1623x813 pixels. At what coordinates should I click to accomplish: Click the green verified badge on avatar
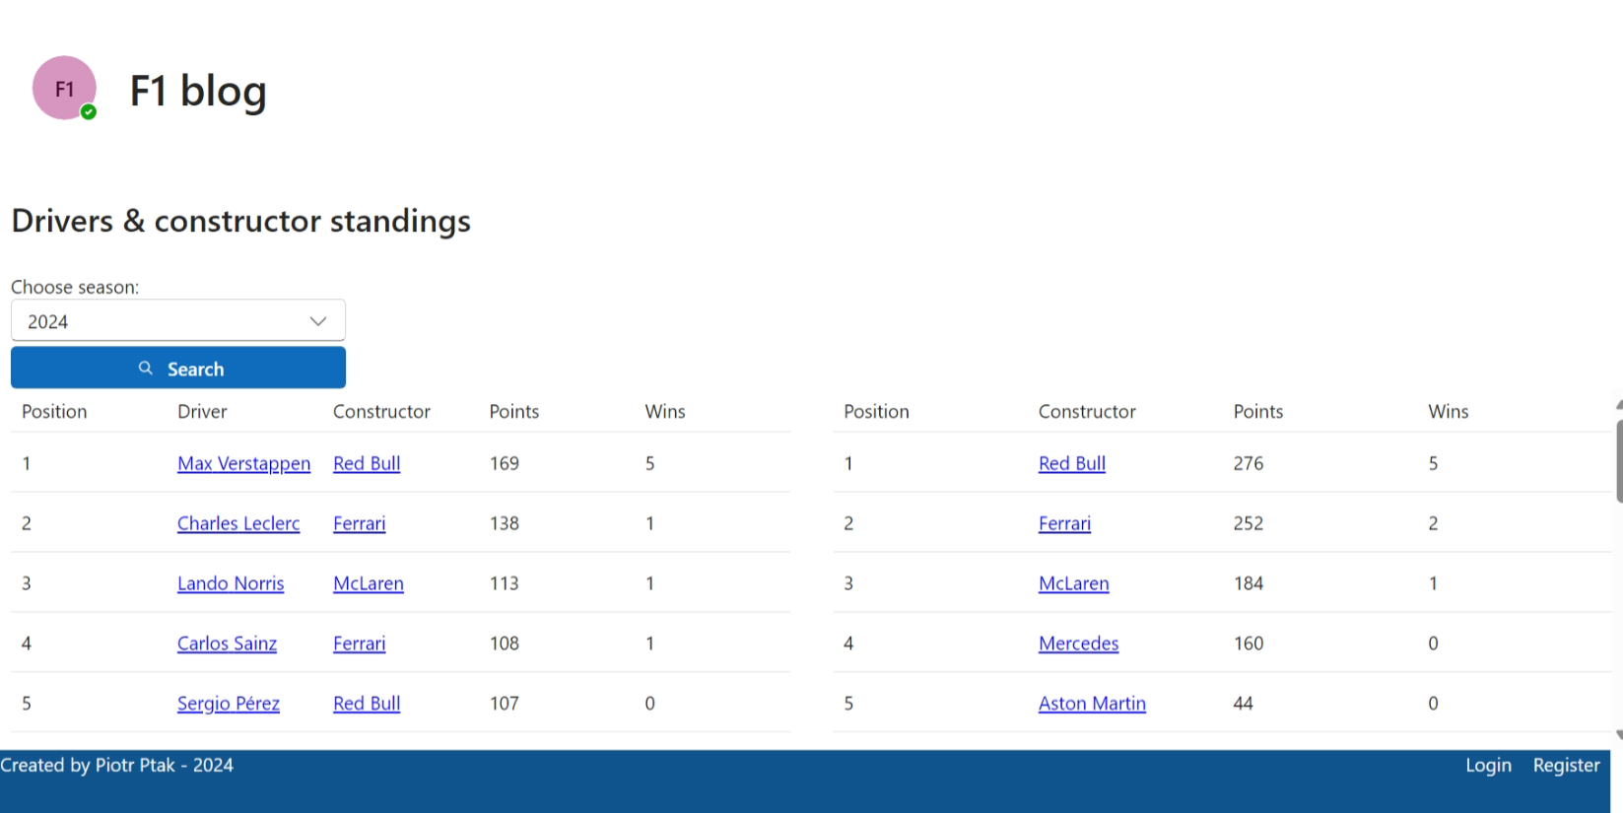coord(89,112)
